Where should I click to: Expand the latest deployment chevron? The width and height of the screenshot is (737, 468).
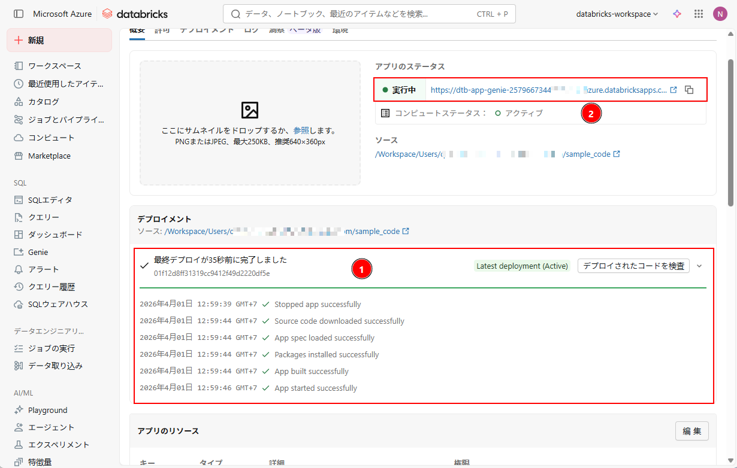[x=699, y=266]
